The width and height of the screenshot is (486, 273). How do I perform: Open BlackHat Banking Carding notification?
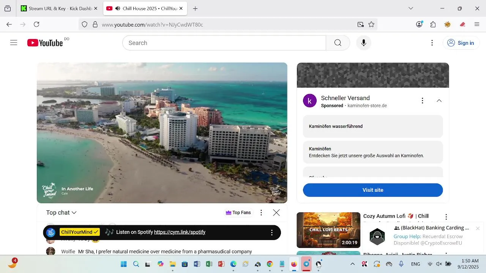coord(423,235)
